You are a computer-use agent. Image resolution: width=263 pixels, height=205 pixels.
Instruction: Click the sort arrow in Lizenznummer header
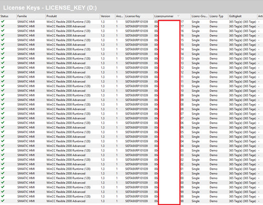click(178, 16)
